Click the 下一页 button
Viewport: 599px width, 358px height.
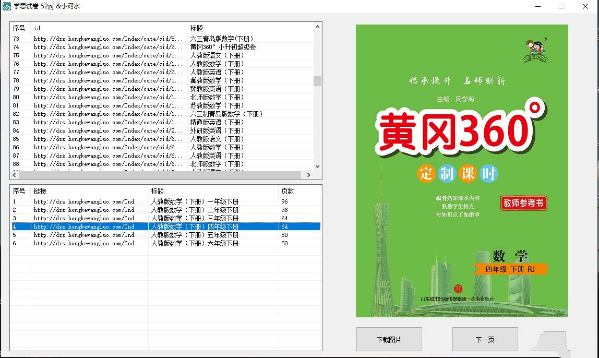tap(485, 340)
